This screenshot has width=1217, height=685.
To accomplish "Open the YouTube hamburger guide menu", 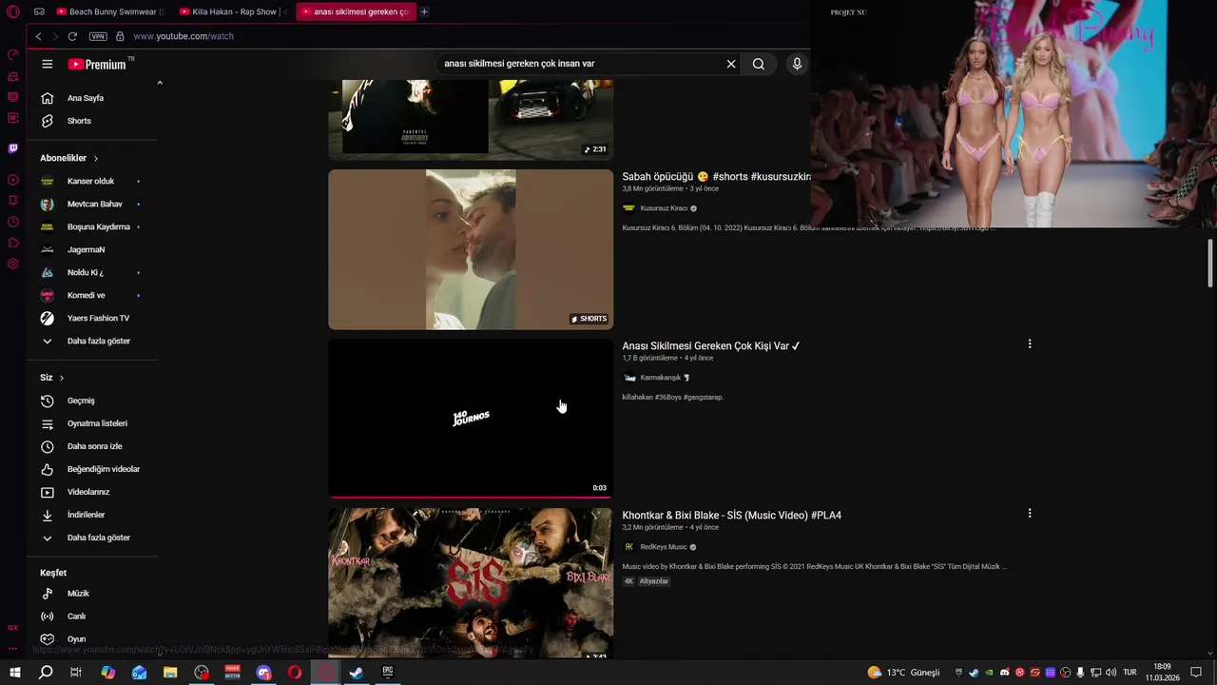I will (x=48, y=64).
